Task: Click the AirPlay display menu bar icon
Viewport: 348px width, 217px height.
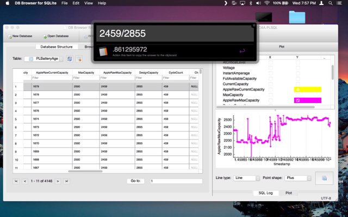Action: coord(243,3)
